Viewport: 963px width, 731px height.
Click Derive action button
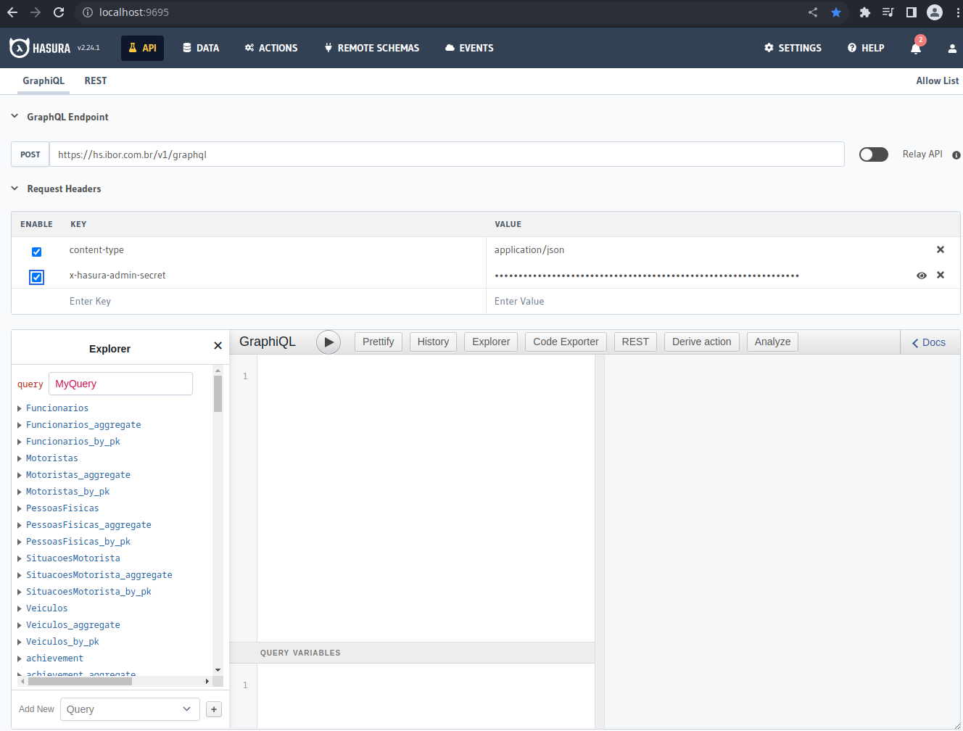coord(702,342)
